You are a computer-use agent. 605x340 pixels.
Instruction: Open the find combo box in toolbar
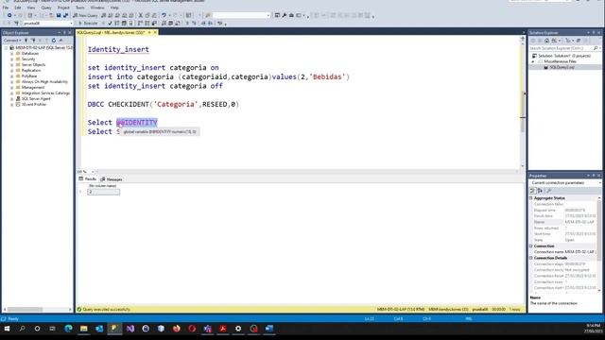[241, 15]
